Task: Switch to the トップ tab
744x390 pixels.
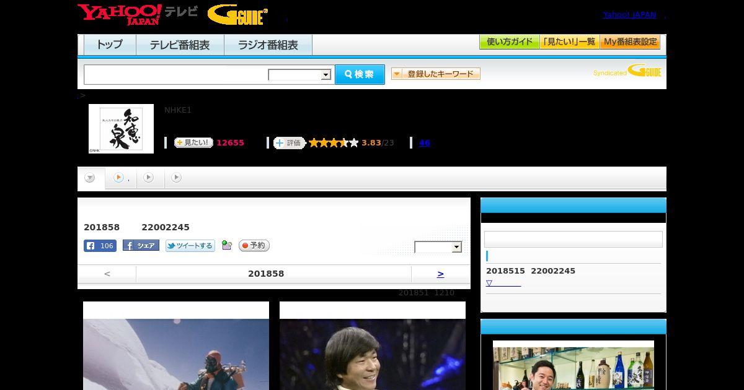Action: coord(110,45)
